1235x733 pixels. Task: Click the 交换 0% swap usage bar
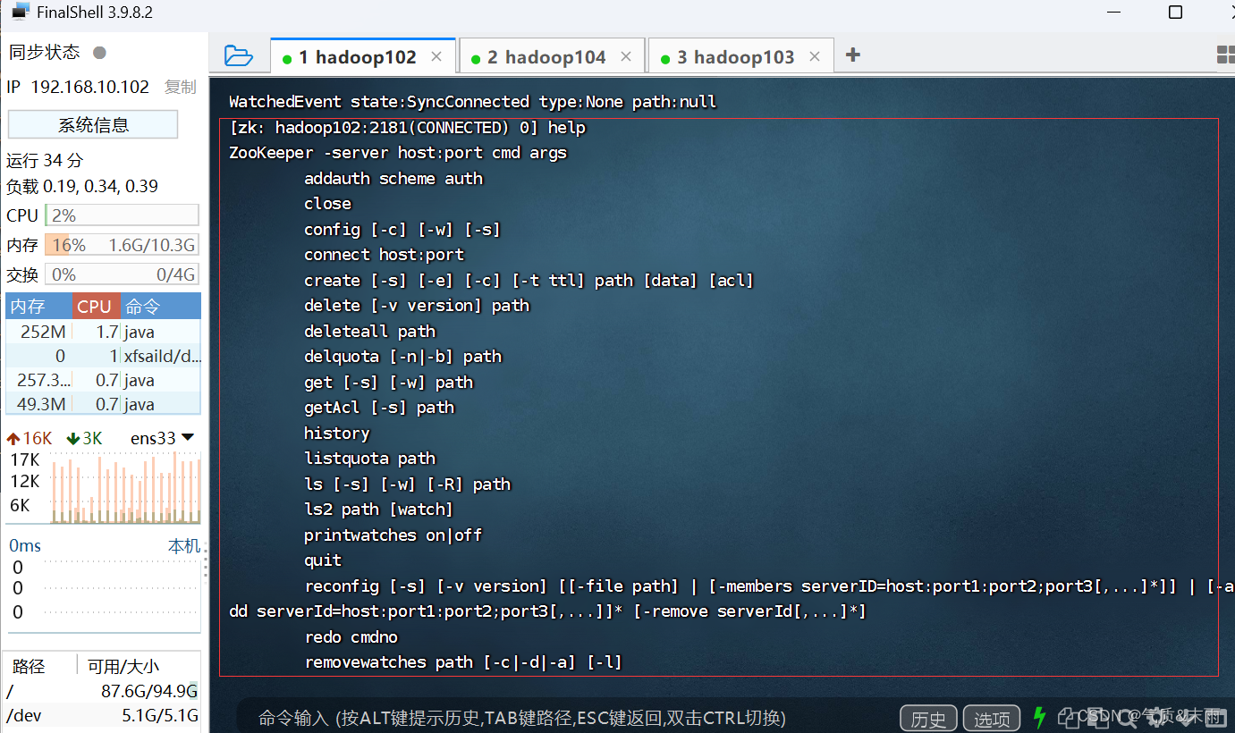point(123,274)
